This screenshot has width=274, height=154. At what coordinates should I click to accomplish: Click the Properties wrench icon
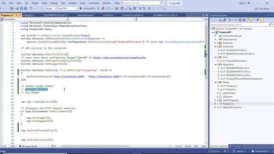pos(257,20)
